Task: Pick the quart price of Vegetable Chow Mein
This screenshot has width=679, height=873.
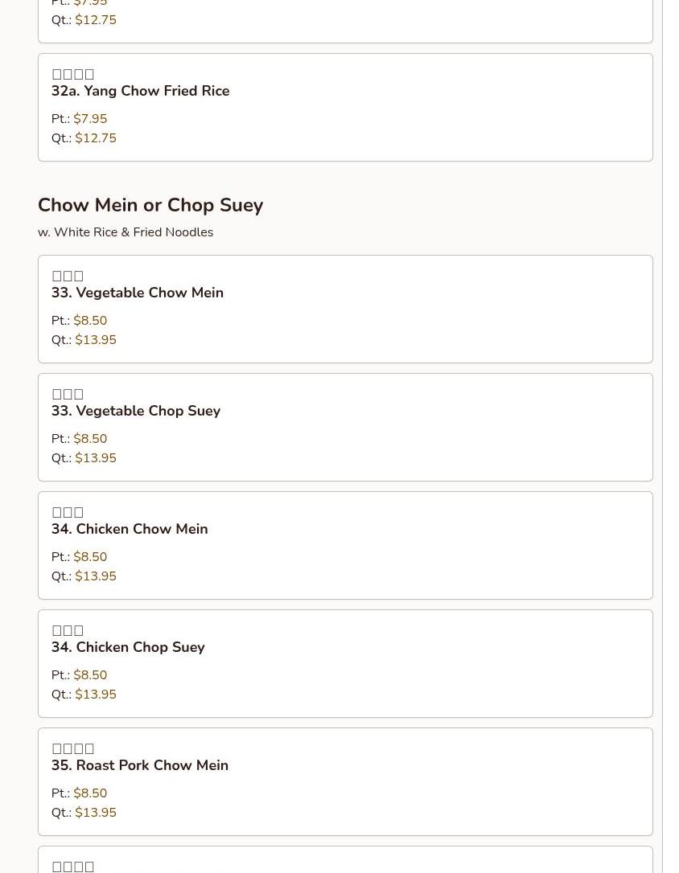Action: click(x=96, y=340)
